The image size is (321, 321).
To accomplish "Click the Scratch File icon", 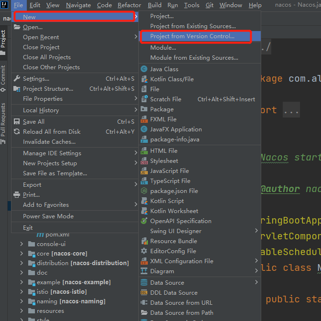I will coord(144,99).
